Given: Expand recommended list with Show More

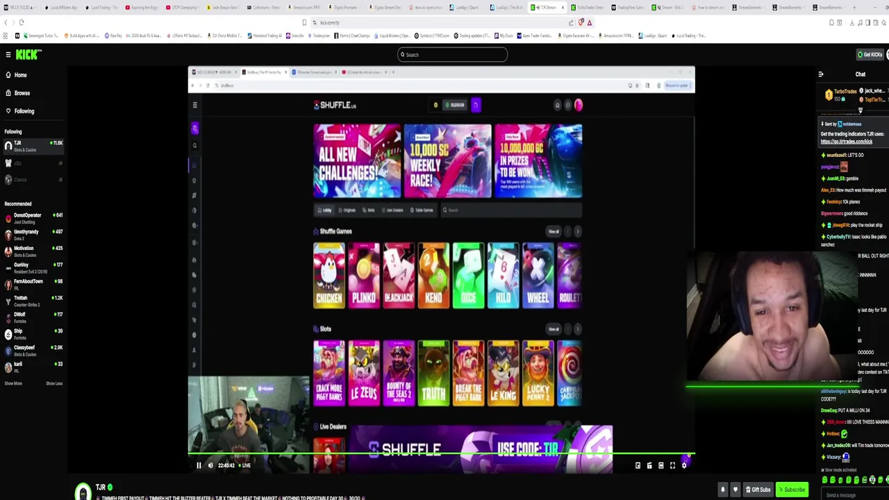Looking at the screenshot, I should (13, 383).
